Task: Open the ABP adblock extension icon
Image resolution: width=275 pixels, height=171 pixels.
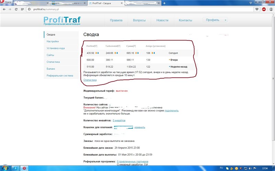Action: pos(264,9)
